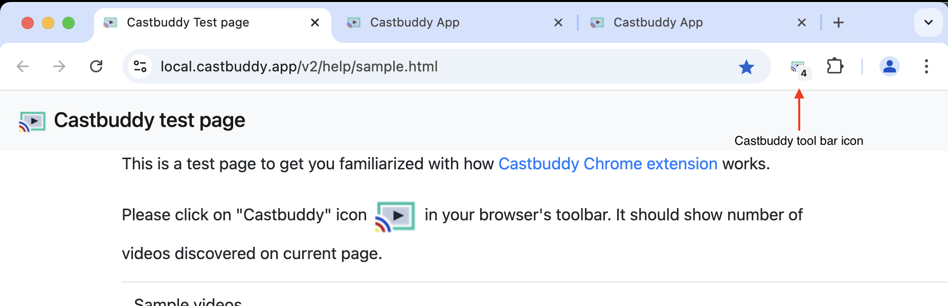Open the Chrome profile avatar

889,66
